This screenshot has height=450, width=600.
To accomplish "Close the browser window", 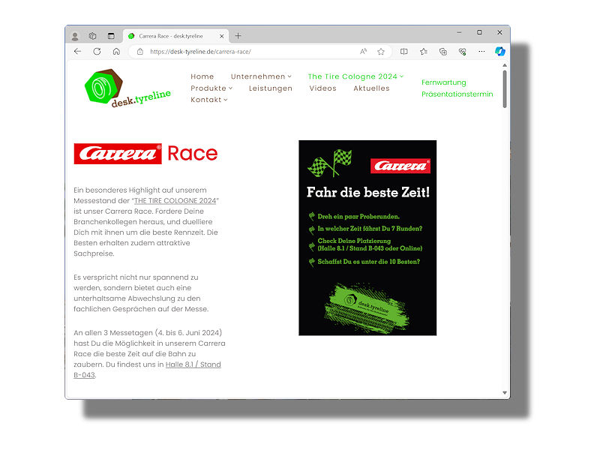I will 499,32.
